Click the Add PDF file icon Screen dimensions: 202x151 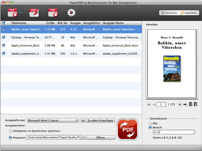(12, 13)
